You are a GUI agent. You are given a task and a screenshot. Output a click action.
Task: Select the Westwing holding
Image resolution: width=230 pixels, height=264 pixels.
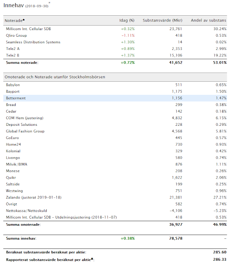click(115, 191)
